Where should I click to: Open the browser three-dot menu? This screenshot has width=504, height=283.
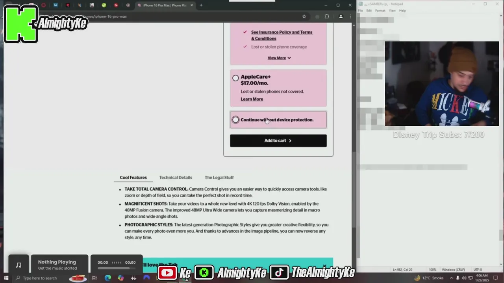click(x=350, y=17)
